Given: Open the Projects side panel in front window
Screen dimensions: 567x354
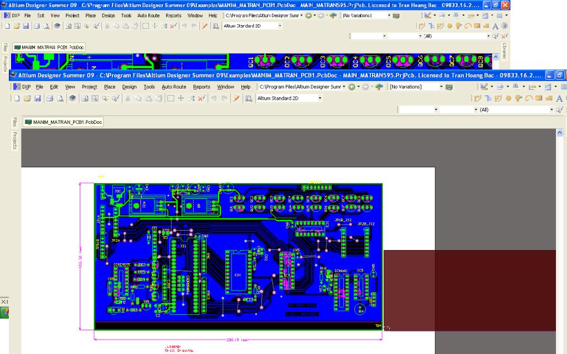Looking at the screenshot, I should coord(14,140).
